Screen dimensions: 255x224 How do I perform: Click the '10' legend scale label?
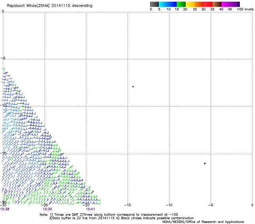pos(169,9)
